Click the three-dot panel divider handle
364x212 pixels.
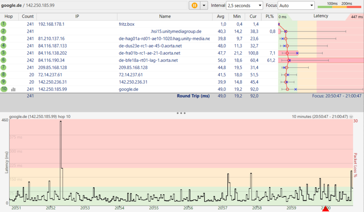[181, 113]
